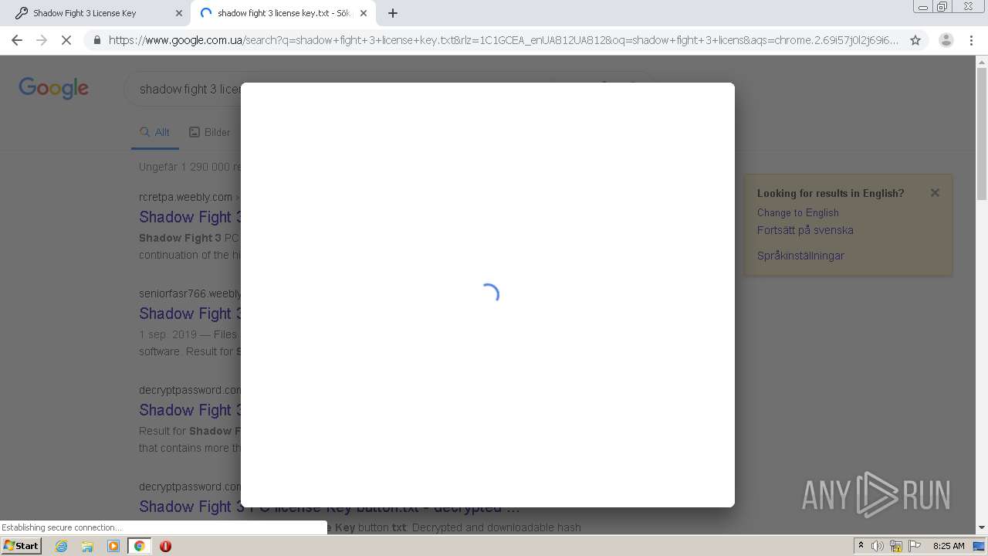
Task: Bookmark this page with the star icon
Action: (915, 40)
